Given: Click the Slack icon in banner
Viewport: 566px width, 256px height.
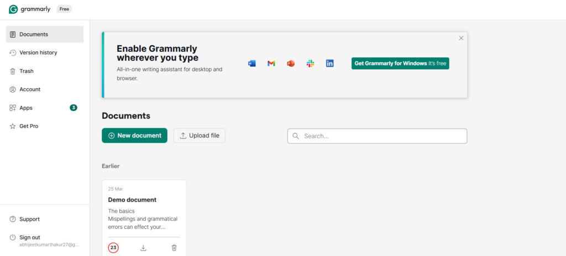Looking at the screenshot, I should pos(310,63).
